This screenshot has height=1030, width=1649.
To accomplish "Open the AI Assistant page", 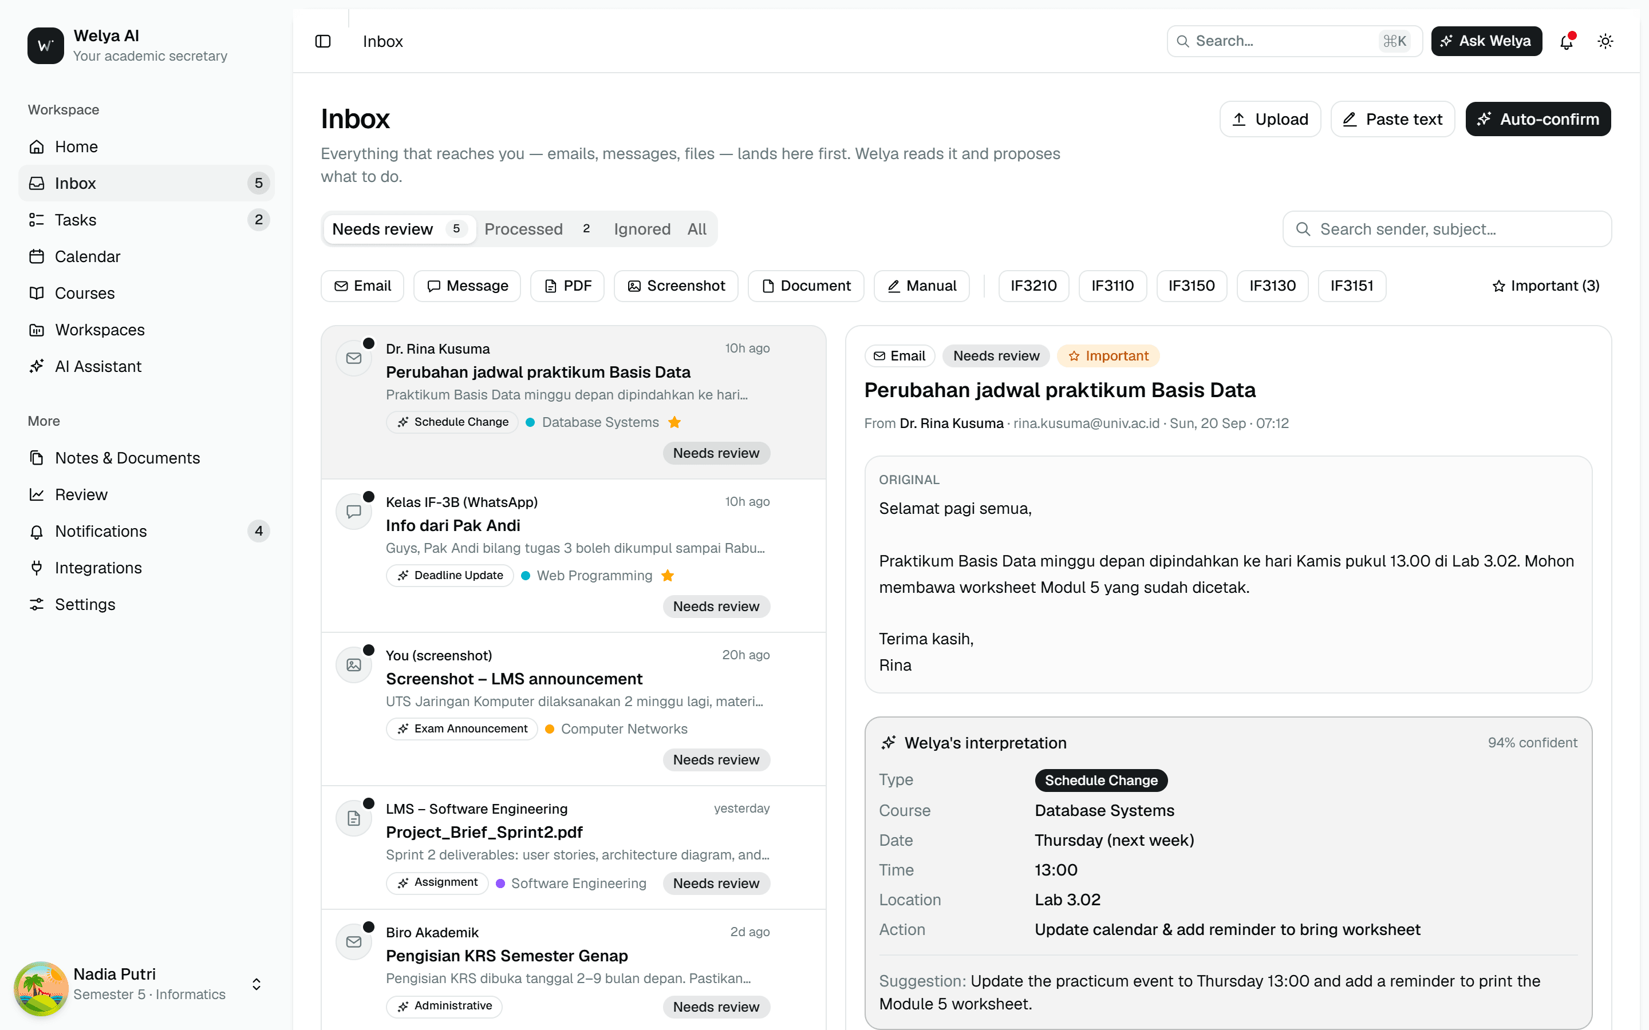I will (x=147, y=366).
